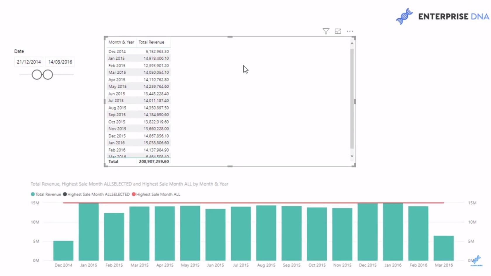
Task: Click the Dec 2014 chart bar
Action: pyautogui.click(x=63, y=251)
